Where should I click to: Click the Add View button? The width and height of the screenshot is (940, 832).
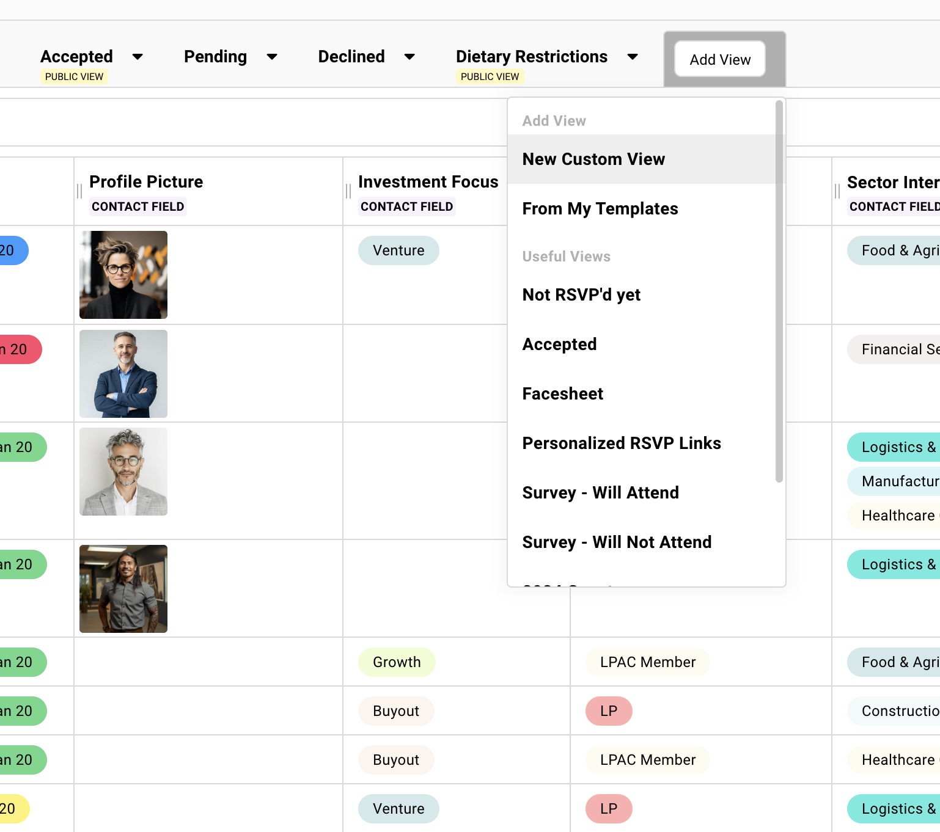(719, 59)
